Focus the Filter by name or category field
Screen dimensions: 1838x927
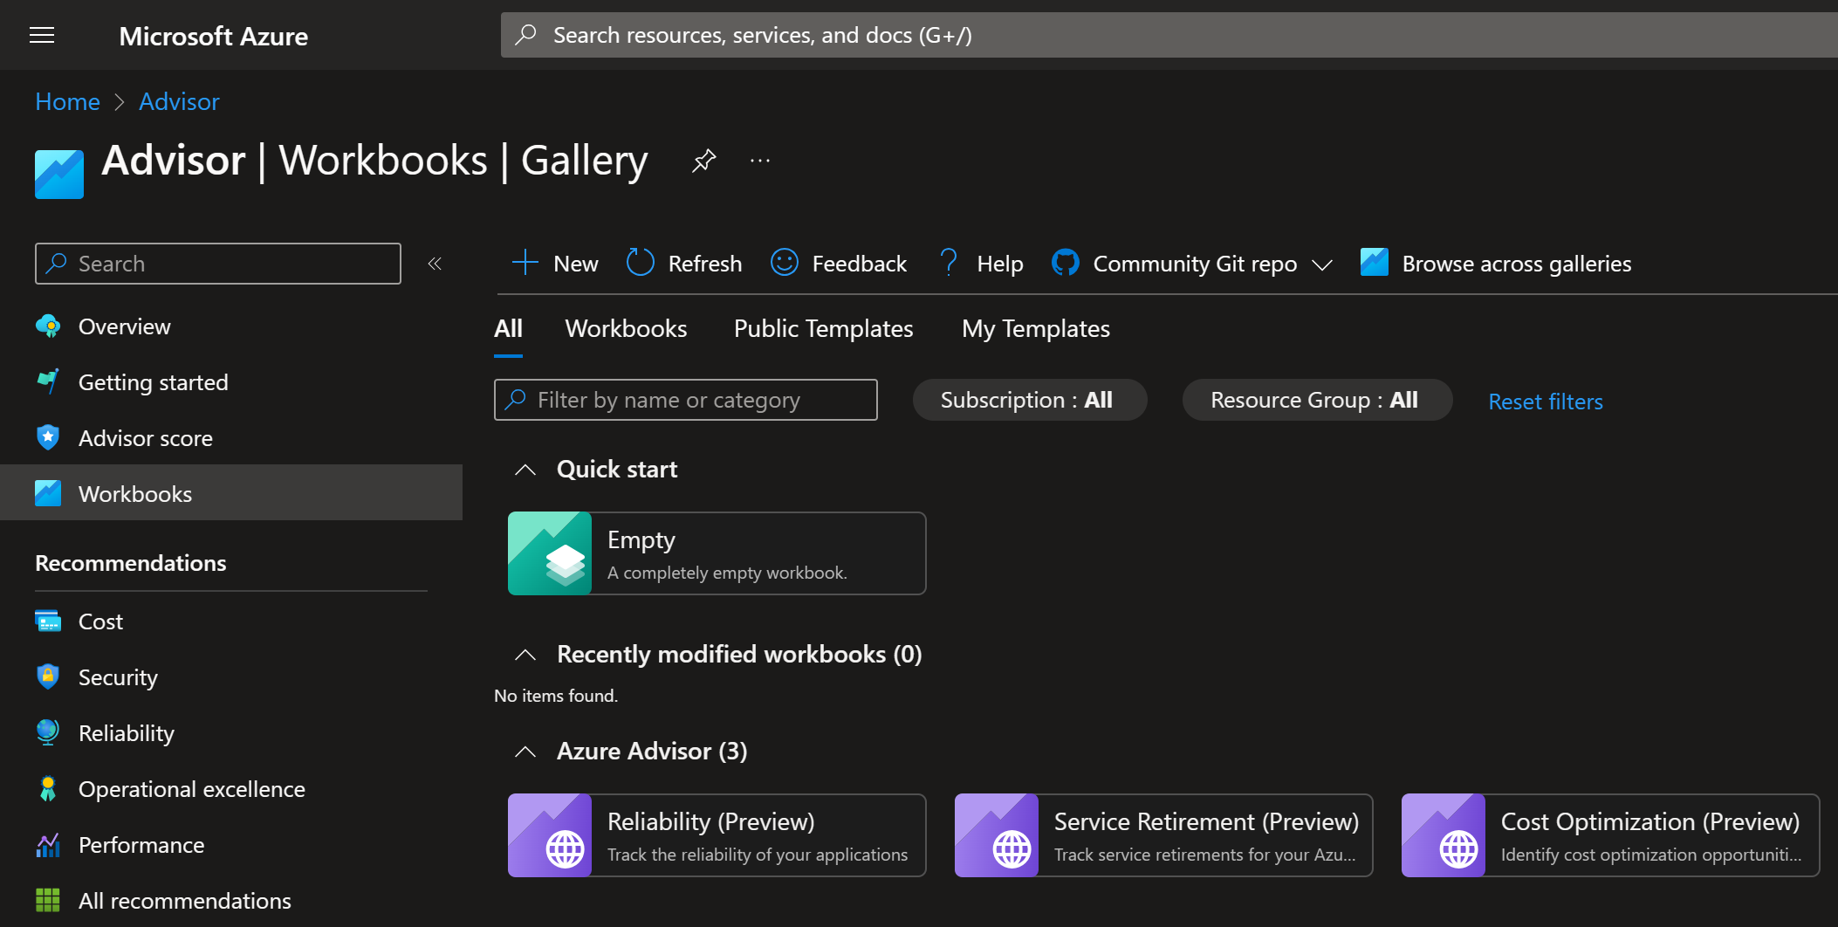(x=686, y=400)
